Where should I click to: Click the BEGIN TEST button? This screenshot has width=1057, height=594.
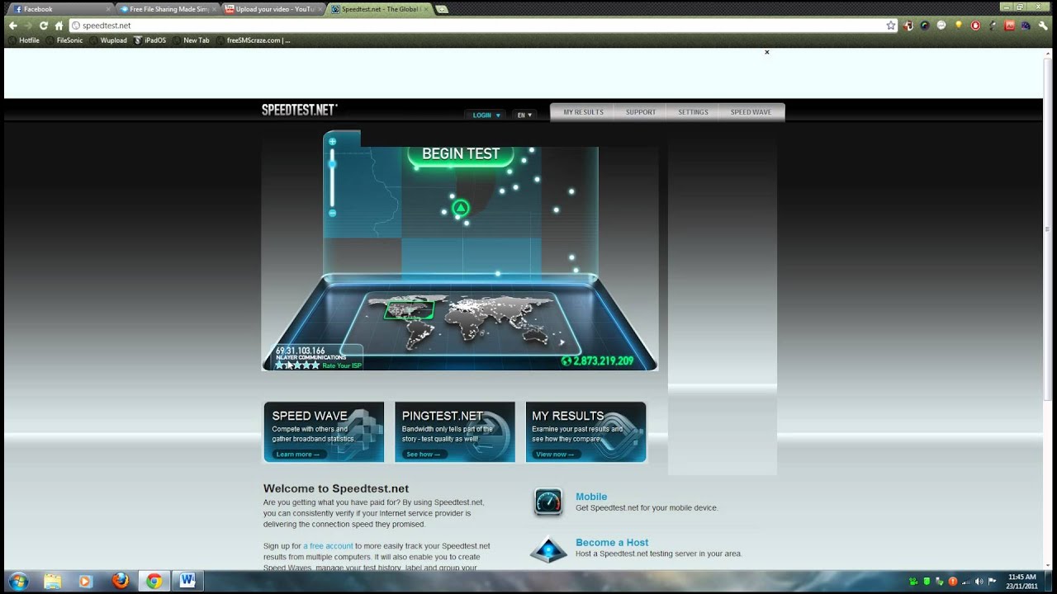tap(461, 154)
